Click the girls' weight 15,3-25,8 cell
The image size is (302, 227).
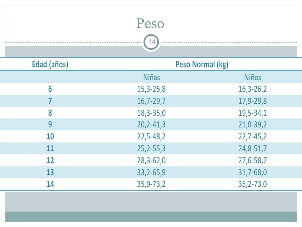point(151,89)
